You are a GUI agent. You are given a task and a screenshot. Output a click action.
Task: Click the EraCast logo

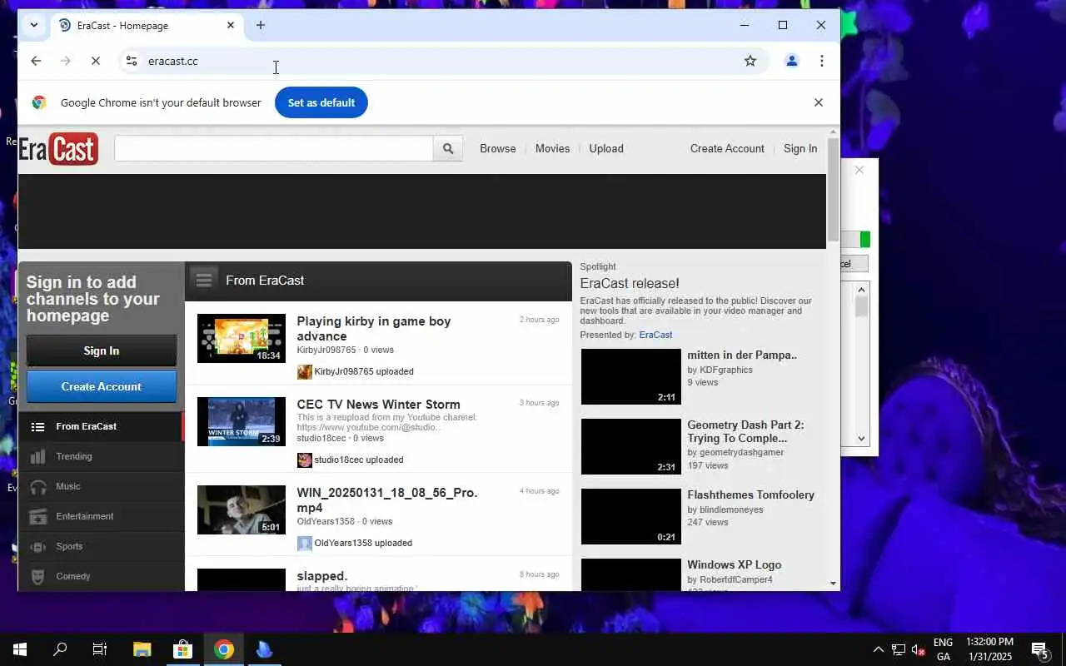tap(58, 149)
